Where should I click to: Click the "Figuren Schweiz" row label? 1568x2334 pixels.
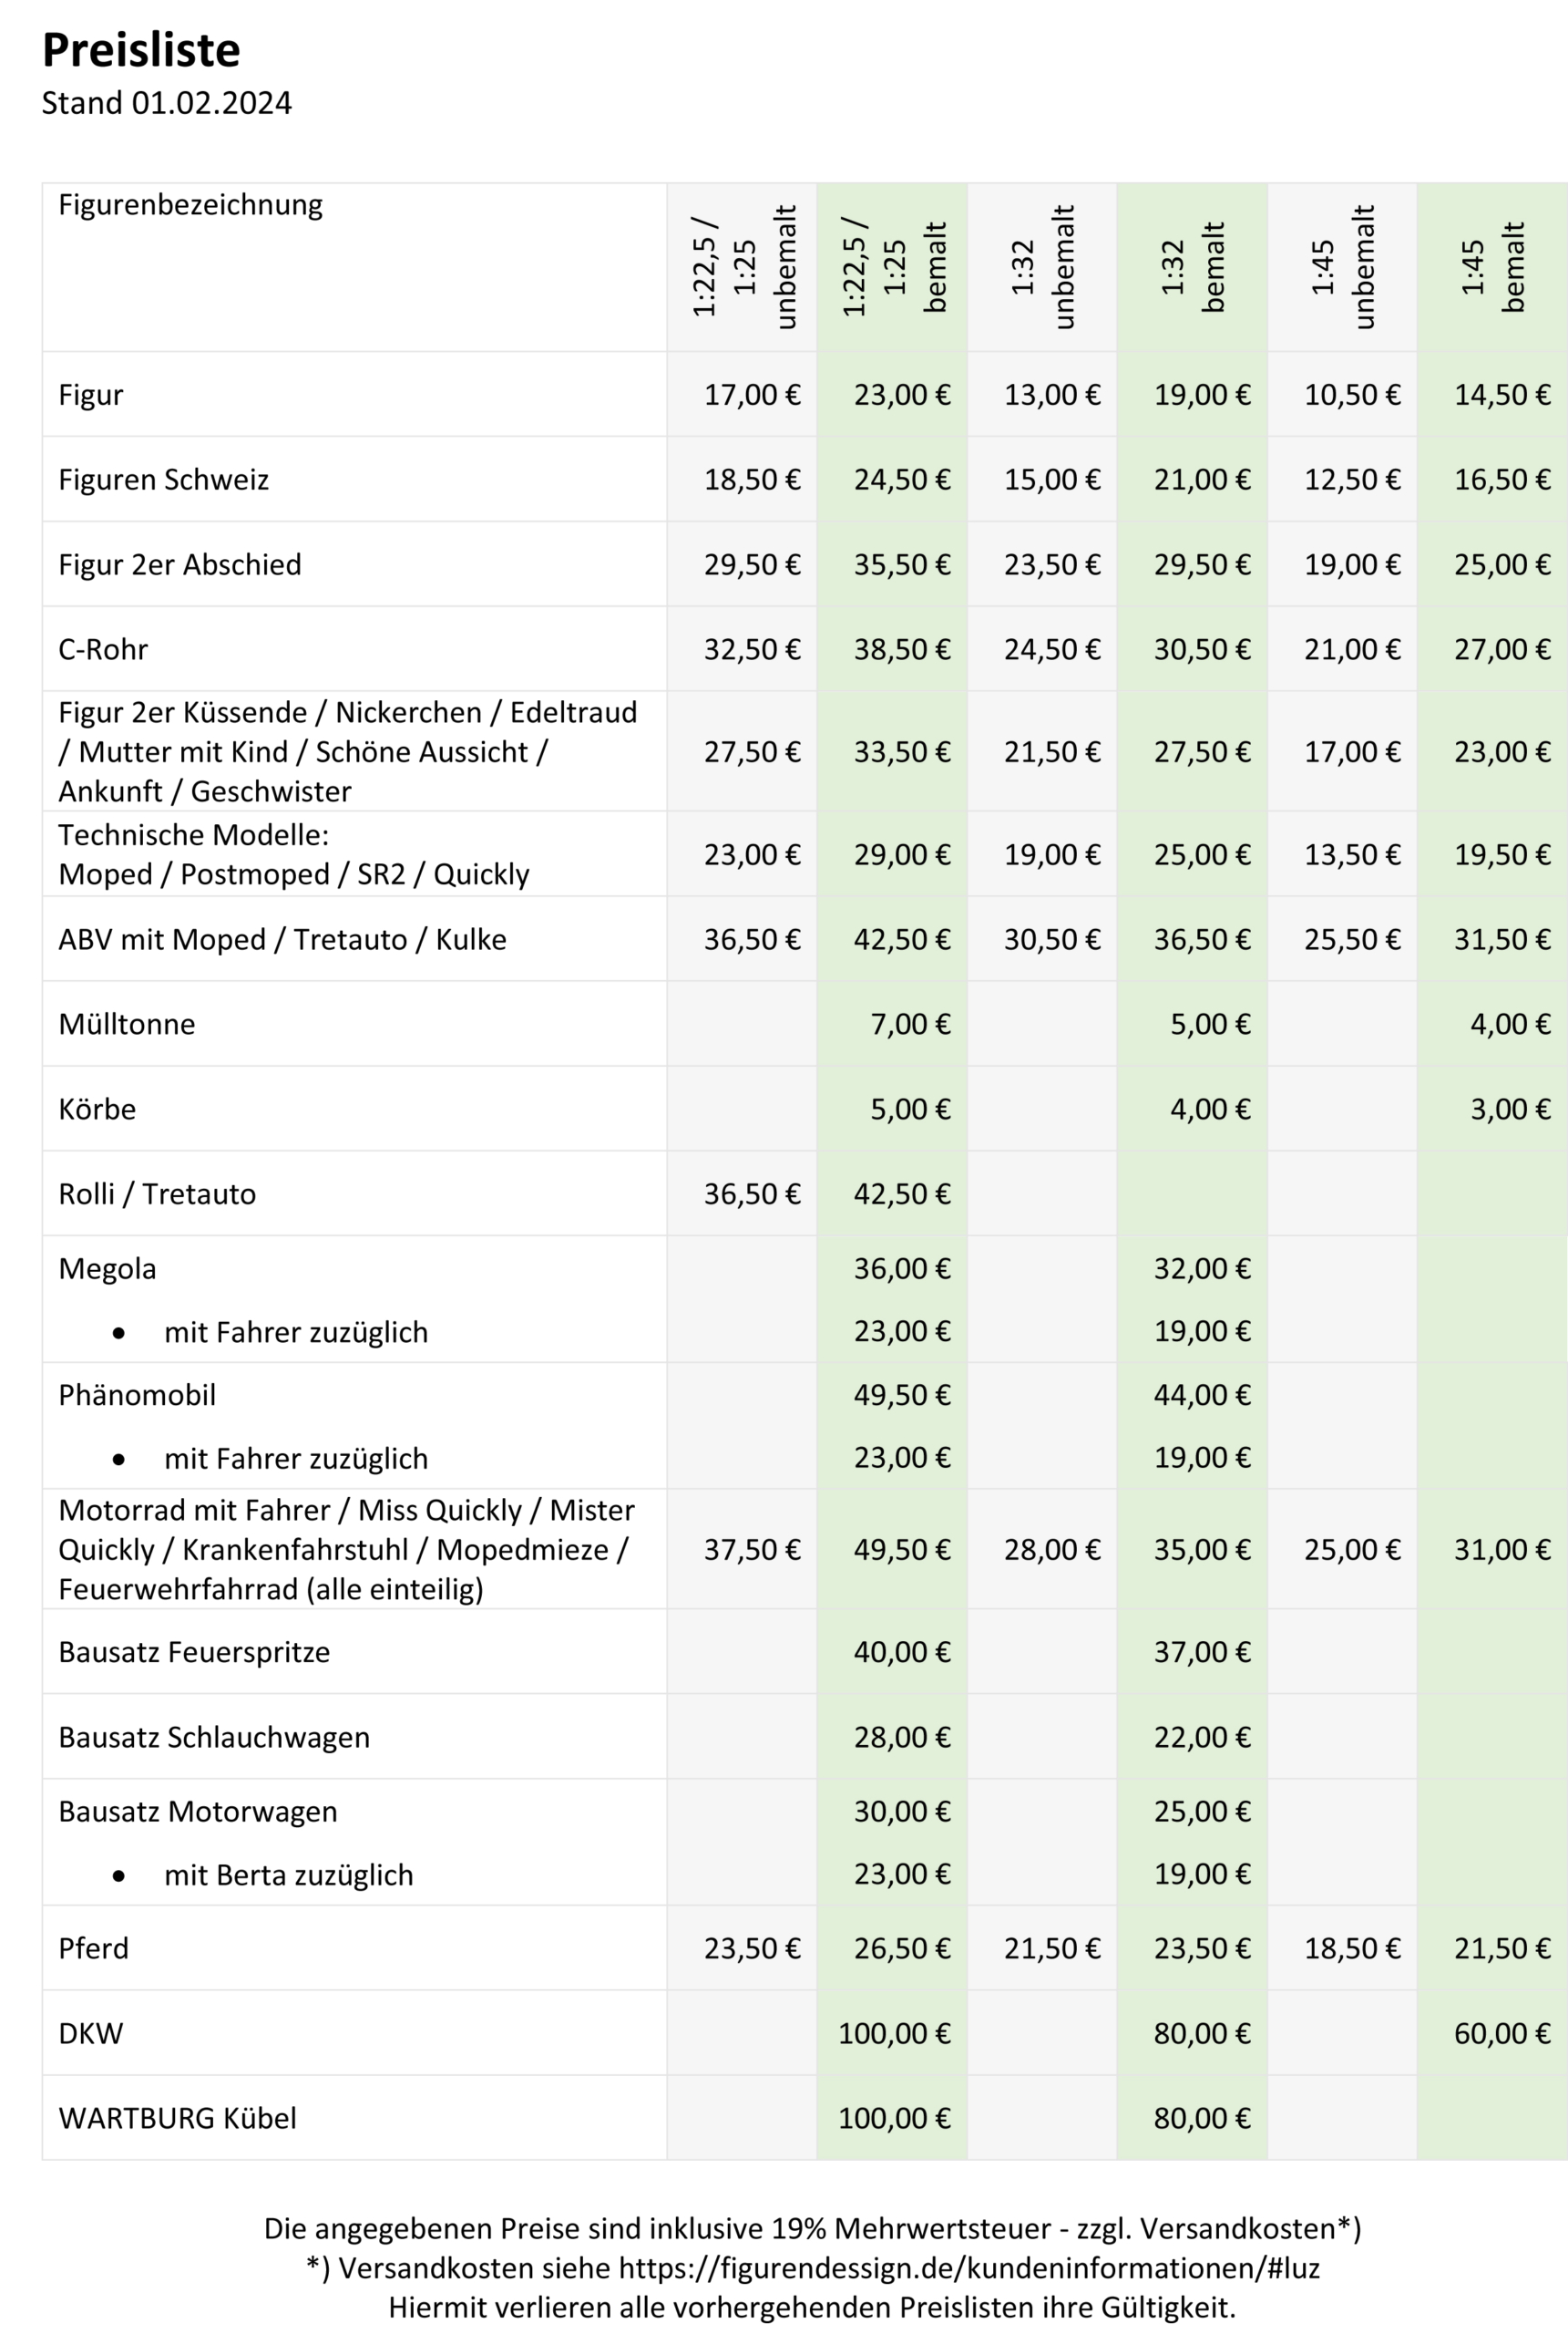[163, 480]
